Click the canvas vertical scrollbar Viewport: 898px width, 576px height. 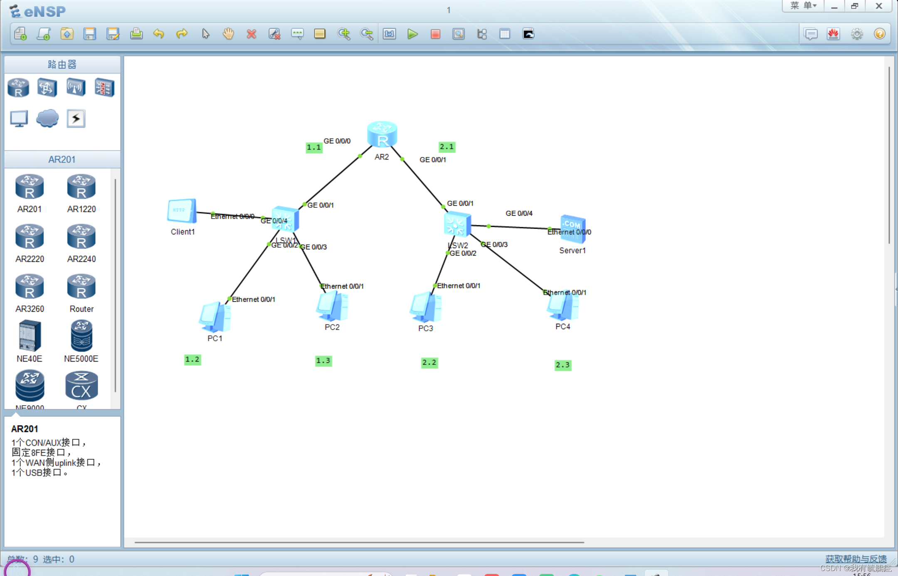pyautogui.click(x=889, y=155)
